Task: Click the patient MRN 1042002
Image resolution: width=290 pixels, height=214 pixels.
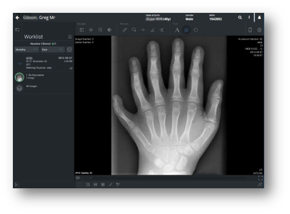Action: coord(216,19)
